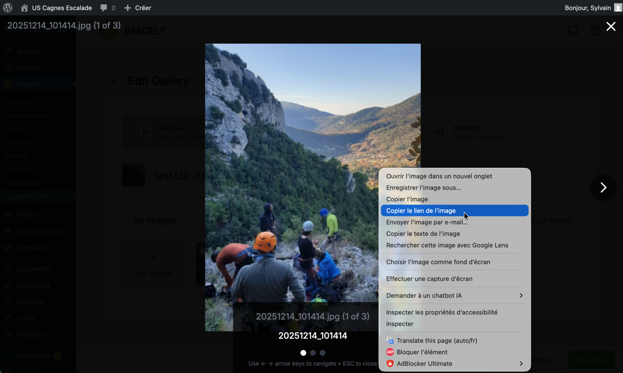This screenshot has height=373, width=623.
Task: Click Bonjour, Sylvain account link
Action: click(x=588, y=8)
